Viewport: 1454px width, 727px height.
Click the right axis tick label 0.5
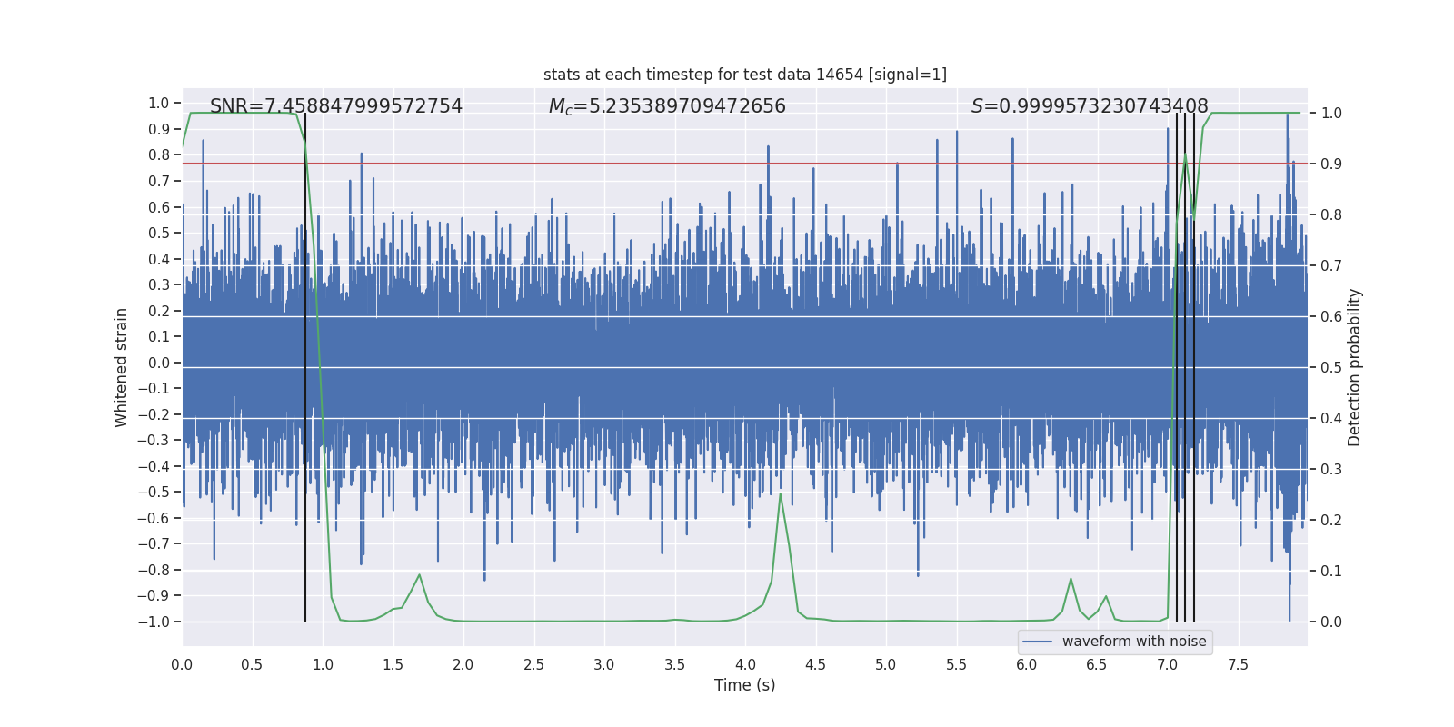point(1331,367)
